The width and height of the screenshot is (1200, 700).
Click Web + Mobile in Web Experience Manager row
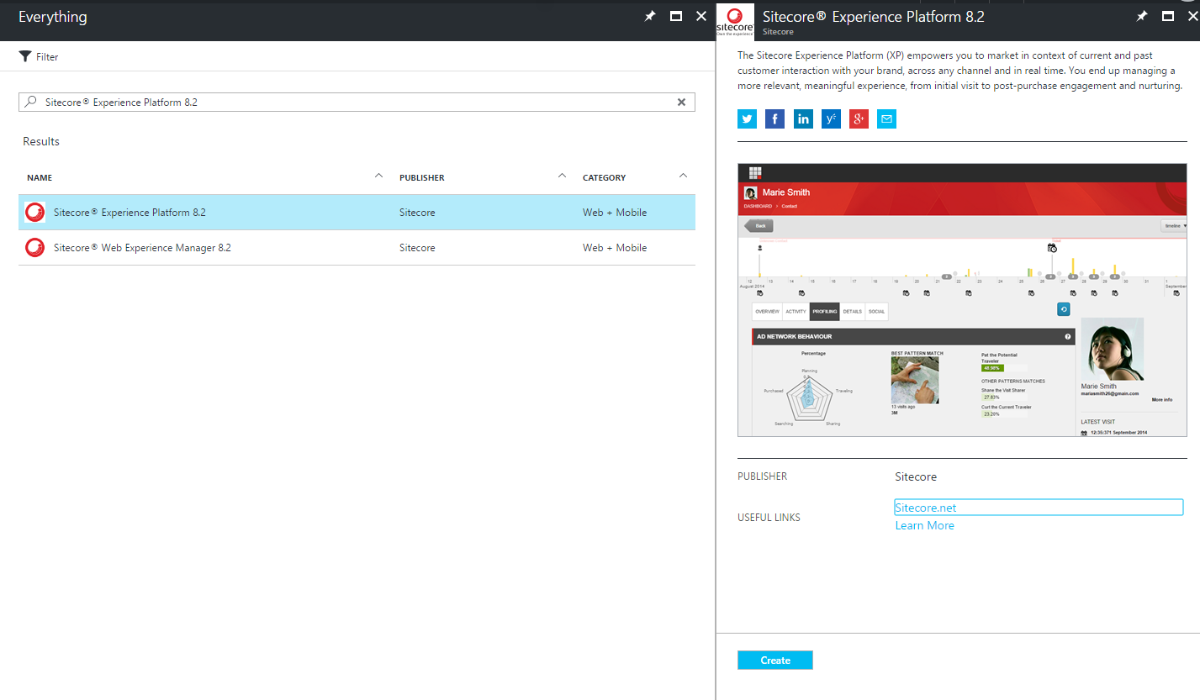[x=615, y=248]
